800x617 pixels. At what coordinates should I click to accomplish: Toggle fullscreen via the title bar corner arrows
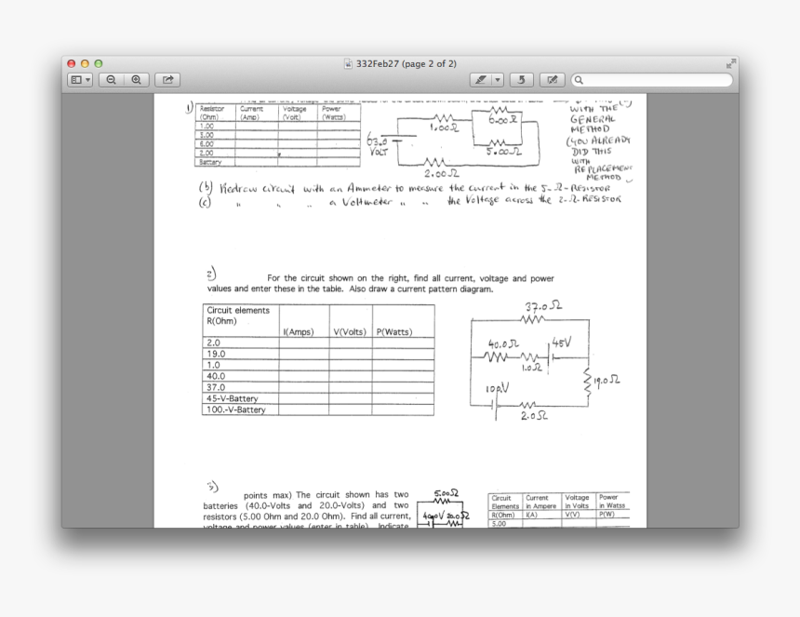pos(730,65)
